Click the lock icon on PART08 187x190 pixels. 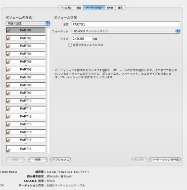coord(9,85)
